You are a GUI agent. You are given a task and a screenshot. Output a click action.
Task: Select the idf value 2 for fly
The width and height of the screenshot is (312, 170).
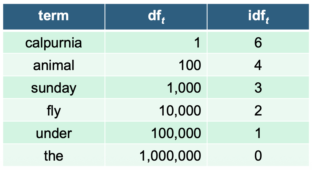[258, 111]
